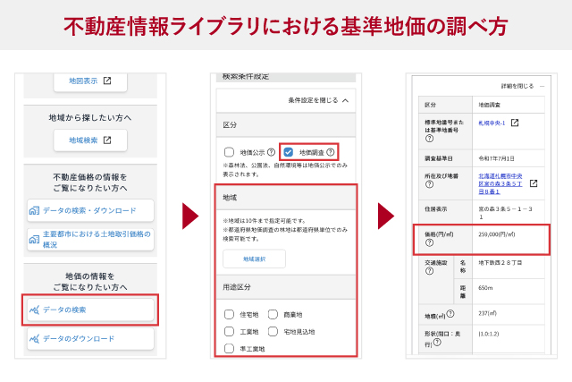This screenshot has height=382, width=572.
Task: Tick the 商業地 checkbox
Action: click(x=273, y=314)
